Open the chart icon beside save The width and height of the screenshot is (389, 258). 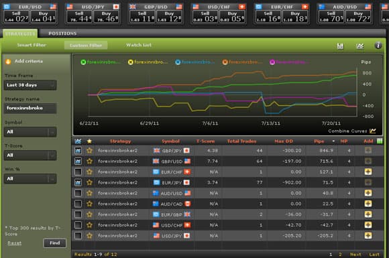click(360, 46)
